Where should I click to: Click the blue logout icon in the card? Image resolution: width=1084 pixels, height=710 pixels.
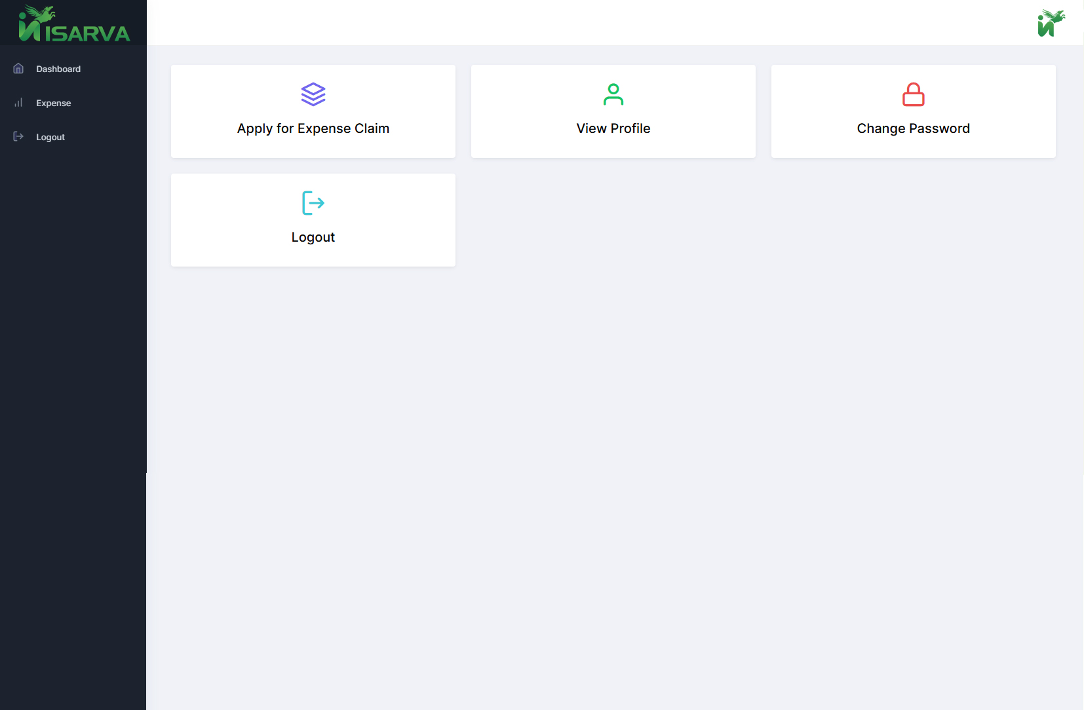313,203
